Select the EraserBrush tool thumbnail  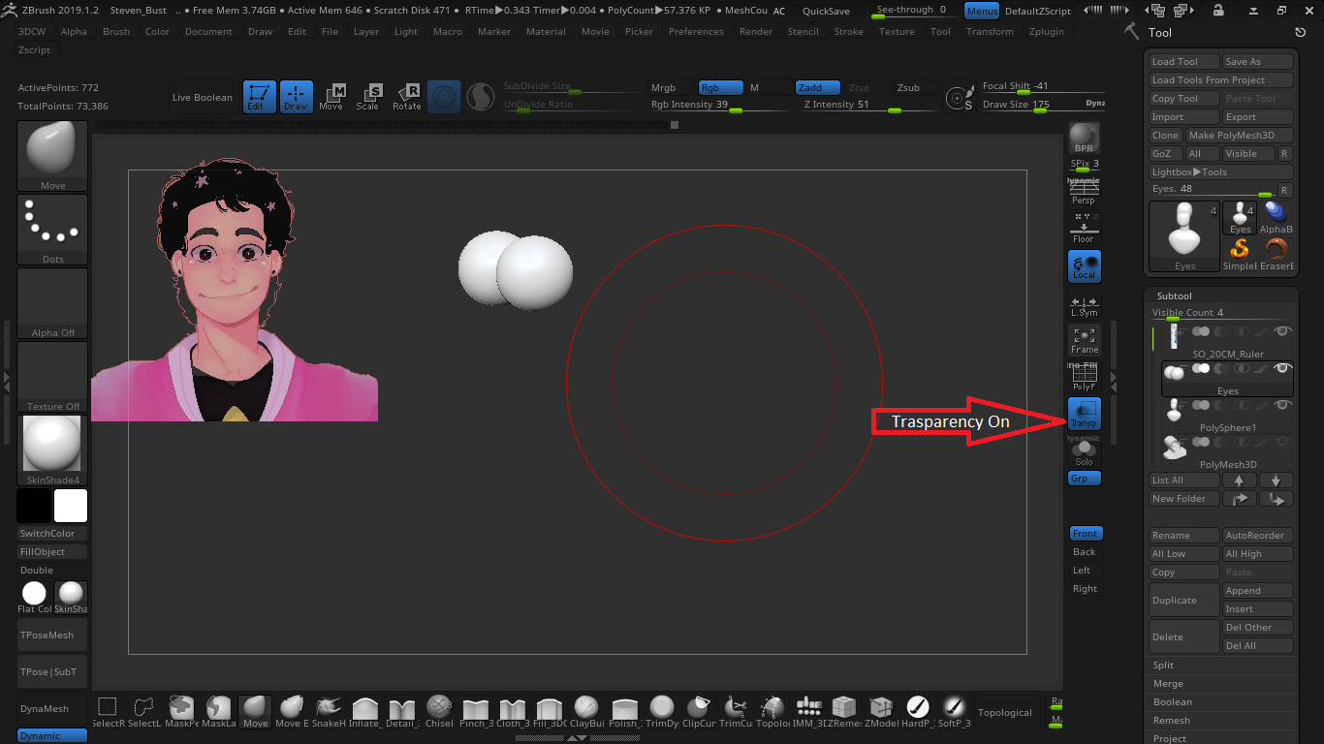coord(1277,253)
